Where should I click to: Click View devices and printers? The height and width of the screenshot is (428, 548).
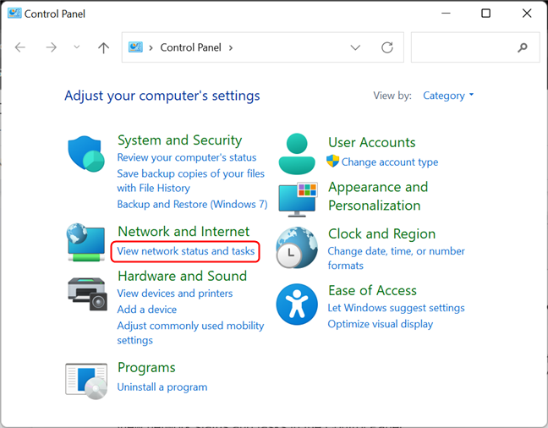175,294
